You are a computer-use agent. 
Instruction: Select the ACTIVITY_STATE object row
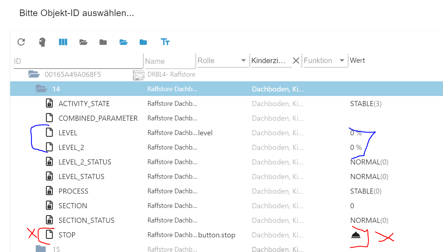pyautogui.click(x=84, y=104)
